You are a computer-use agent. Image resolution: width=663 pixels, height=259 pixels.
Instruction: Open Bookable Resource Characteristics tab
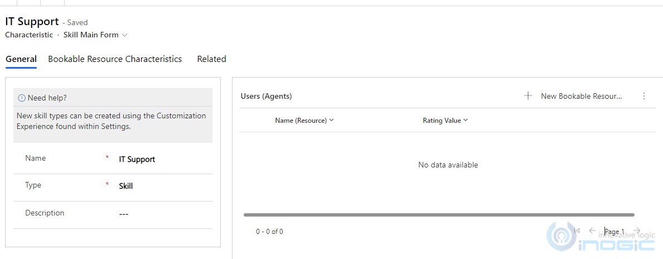tap(115, 59)
